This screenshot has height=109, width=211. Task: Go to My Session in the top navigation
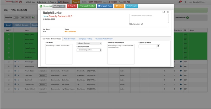pyautogui.click(x=64, y=2)
